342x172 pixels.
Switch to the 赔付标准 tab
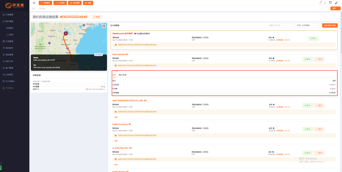123,75
